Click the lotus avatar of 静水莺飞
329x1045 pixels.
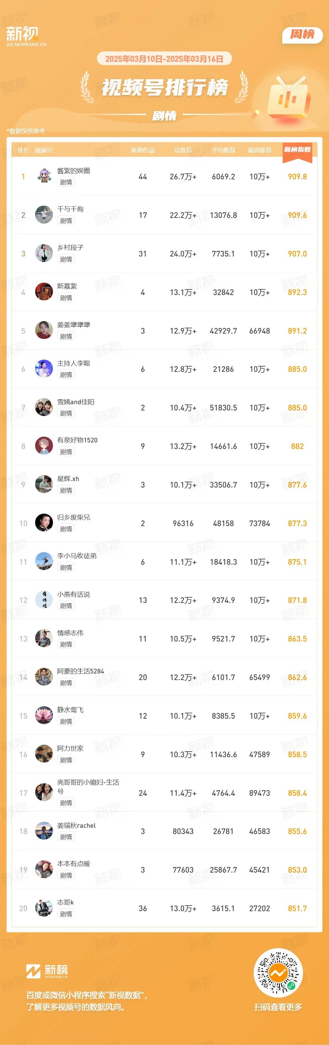point(44,716)
